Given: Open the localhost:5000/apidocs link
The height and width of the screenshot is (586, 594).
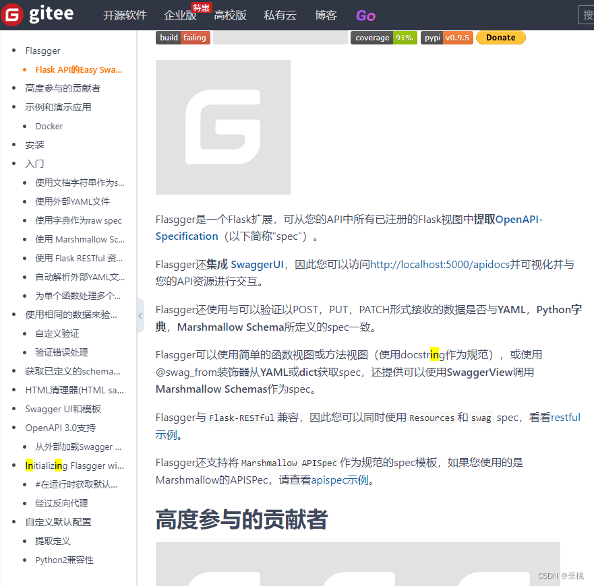Looking at the screenshot, I should pos(440,264).
